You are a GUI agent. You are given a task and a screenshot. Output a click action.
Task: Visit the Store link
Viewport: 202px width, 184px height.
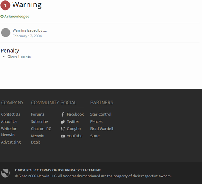(x=95, y=136)
